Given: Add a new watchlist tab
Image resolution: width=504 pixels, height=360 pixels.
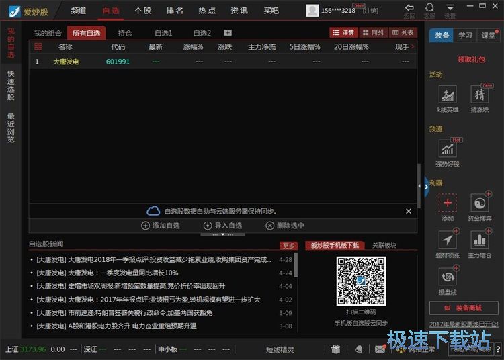Looking at the screenshot, I should pos(228,33).
